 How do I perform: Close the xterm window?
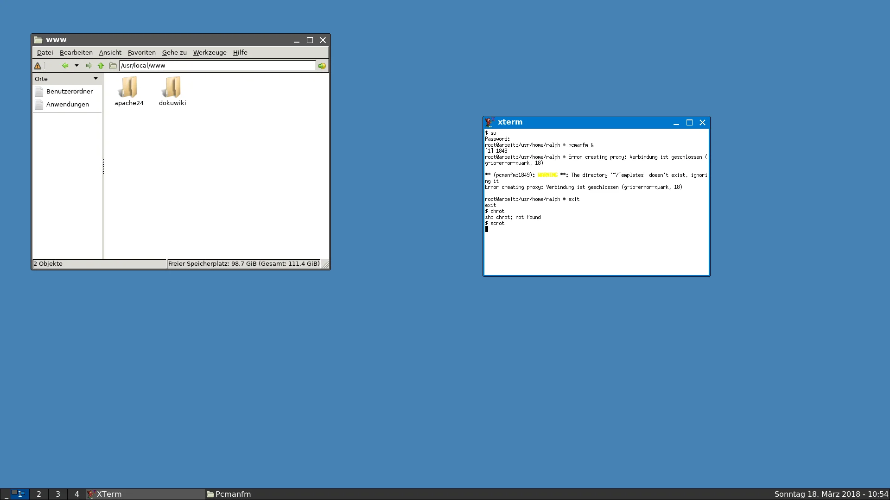(703, 123)
